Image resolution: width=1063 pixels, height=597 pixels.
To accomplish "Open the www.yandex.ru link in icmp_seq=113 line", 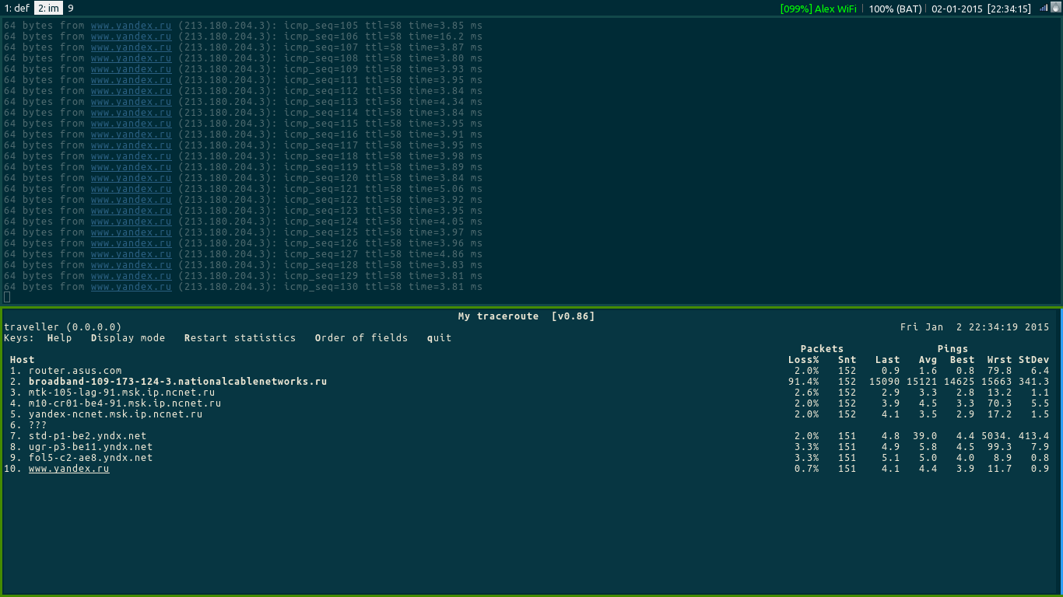I will click(131, 102).
